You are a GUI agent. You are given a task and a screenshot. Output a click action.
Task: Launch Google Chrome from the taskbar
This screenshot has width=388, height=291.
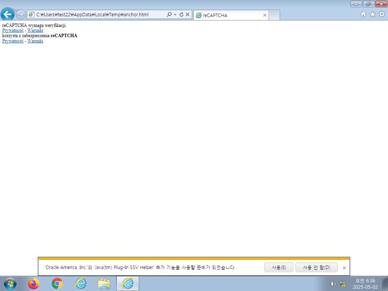pyautogui.click(x=57, y=283)
